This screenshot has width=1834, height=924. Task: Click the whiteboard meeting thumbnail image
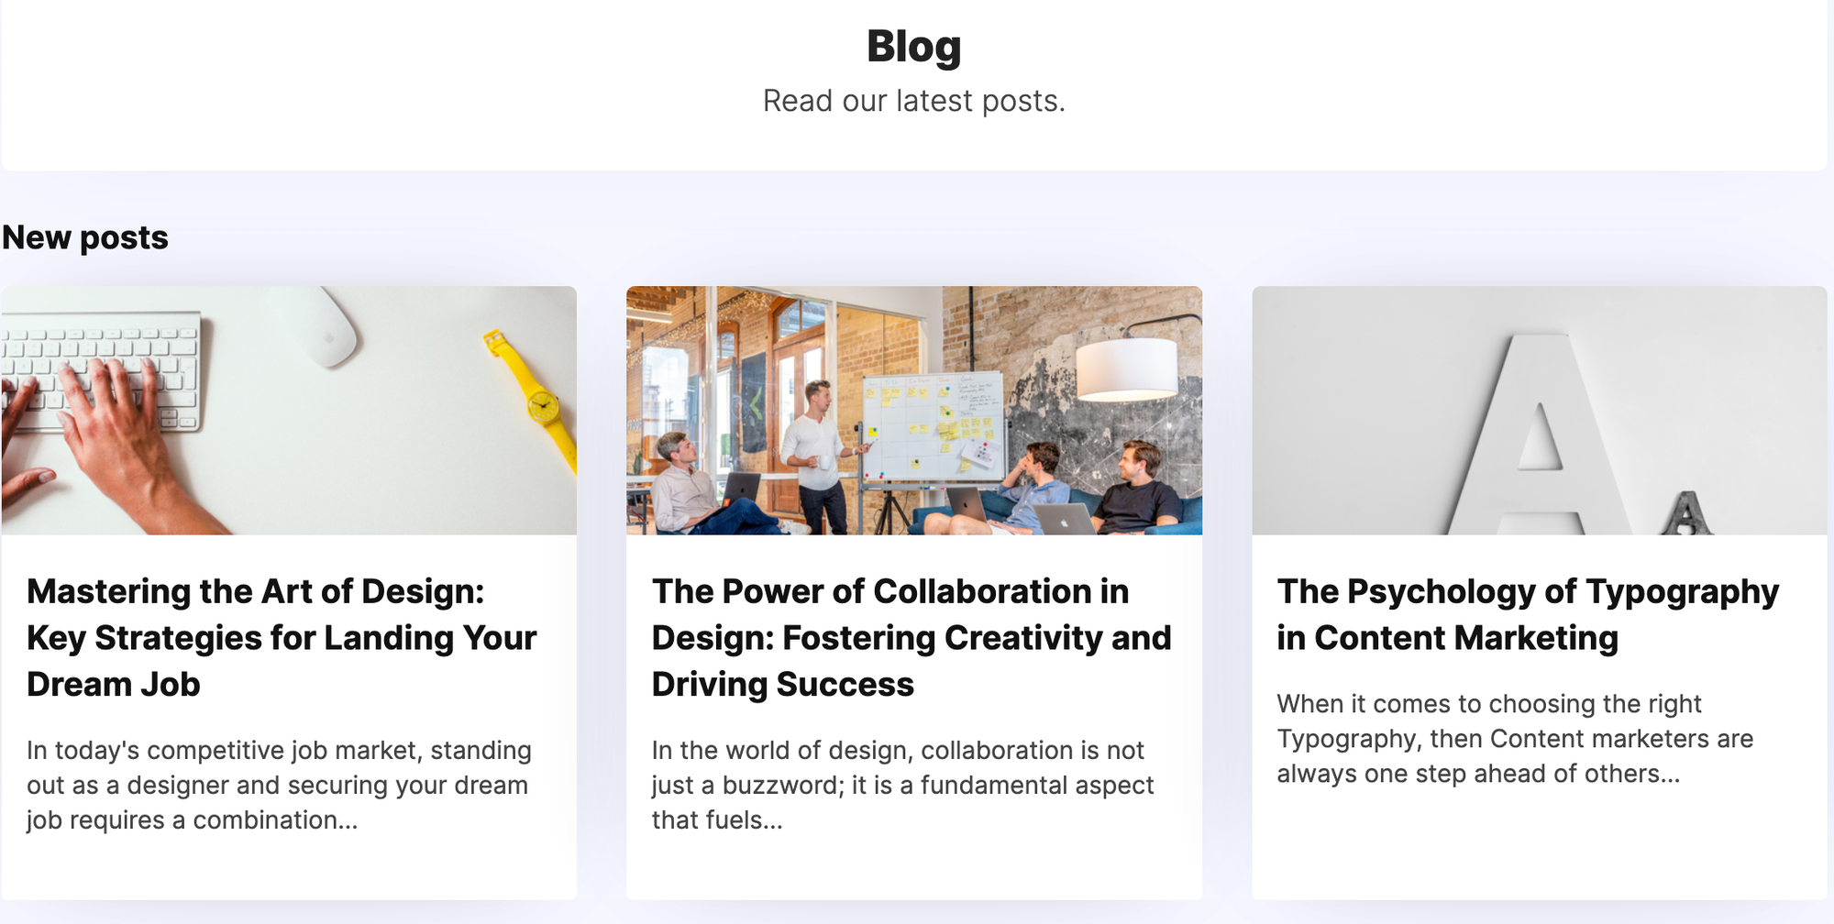coord(913,409)
